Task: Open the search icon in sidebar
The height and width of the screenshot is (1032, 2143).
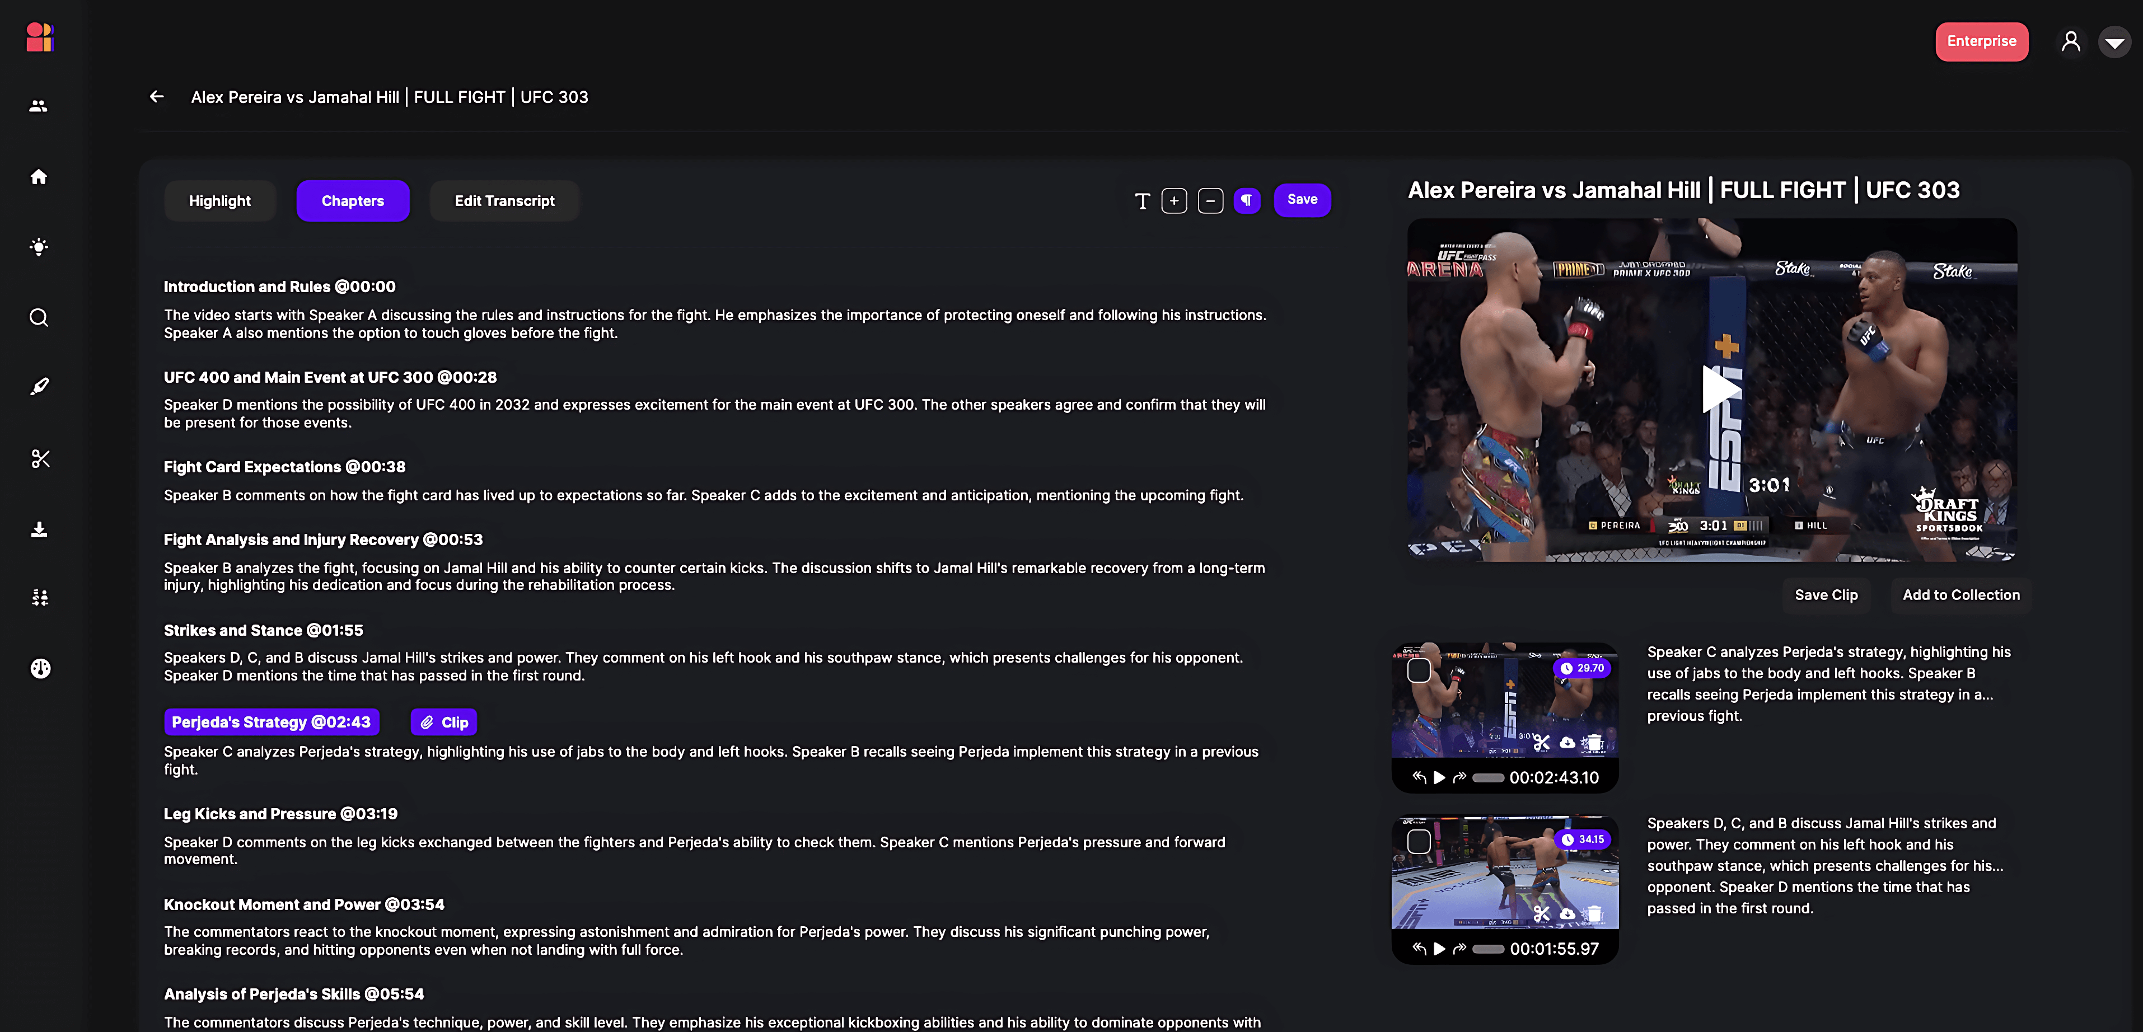Action: pos(38,318)
